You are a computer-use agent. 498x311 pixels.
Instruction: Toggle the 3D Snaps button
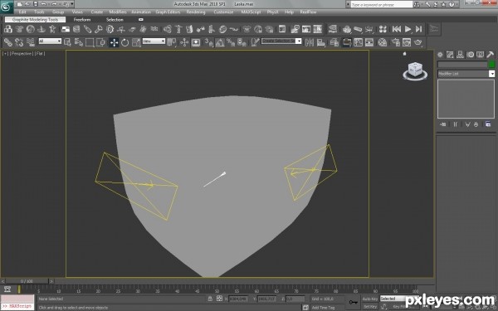click(x=208, y=42)
